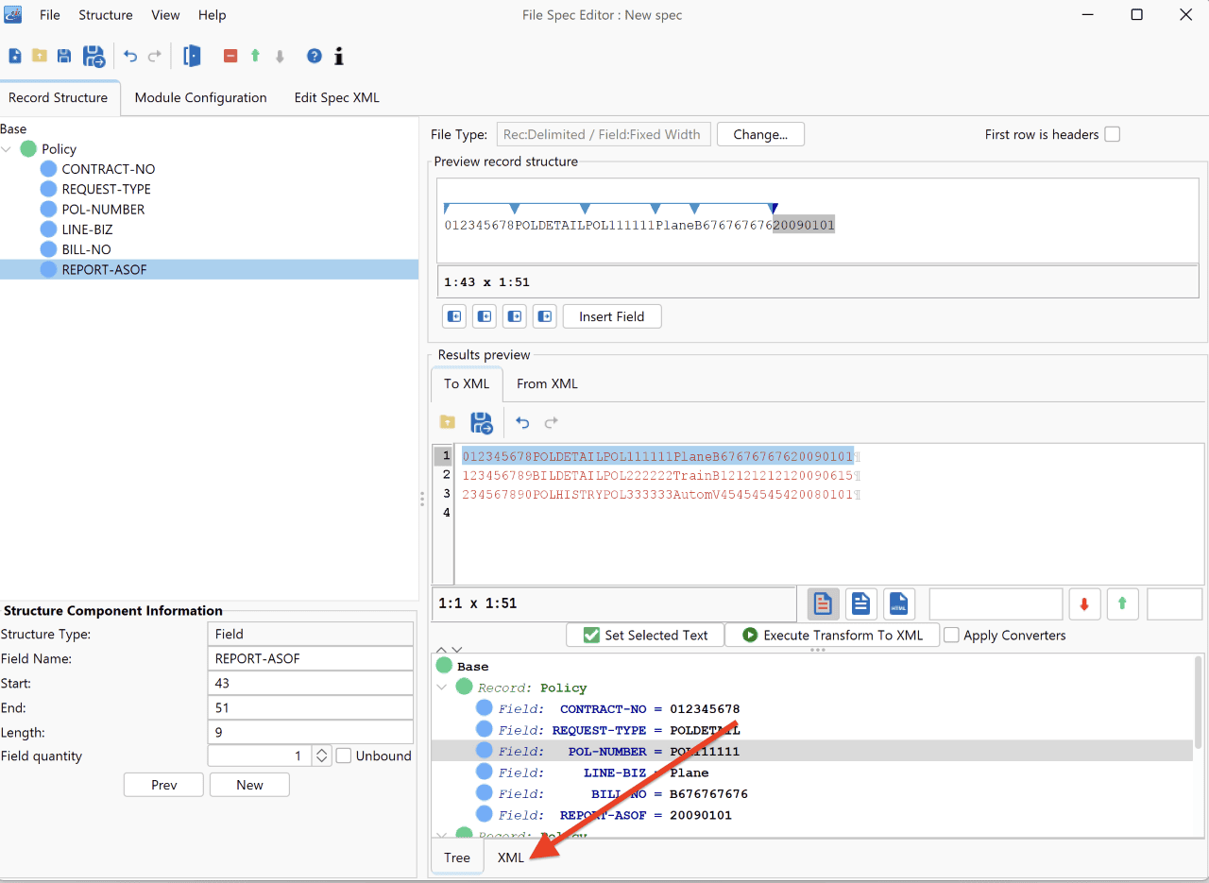Tick the Apply Converters checkbox
The width and height of the screenshot is (1209, 883).
pyautogui.click(x=951, y=635)
